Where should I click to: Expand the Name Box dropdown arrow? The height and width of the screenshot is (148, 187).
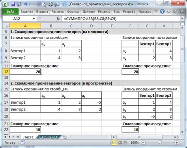click(x=34, y=19)
